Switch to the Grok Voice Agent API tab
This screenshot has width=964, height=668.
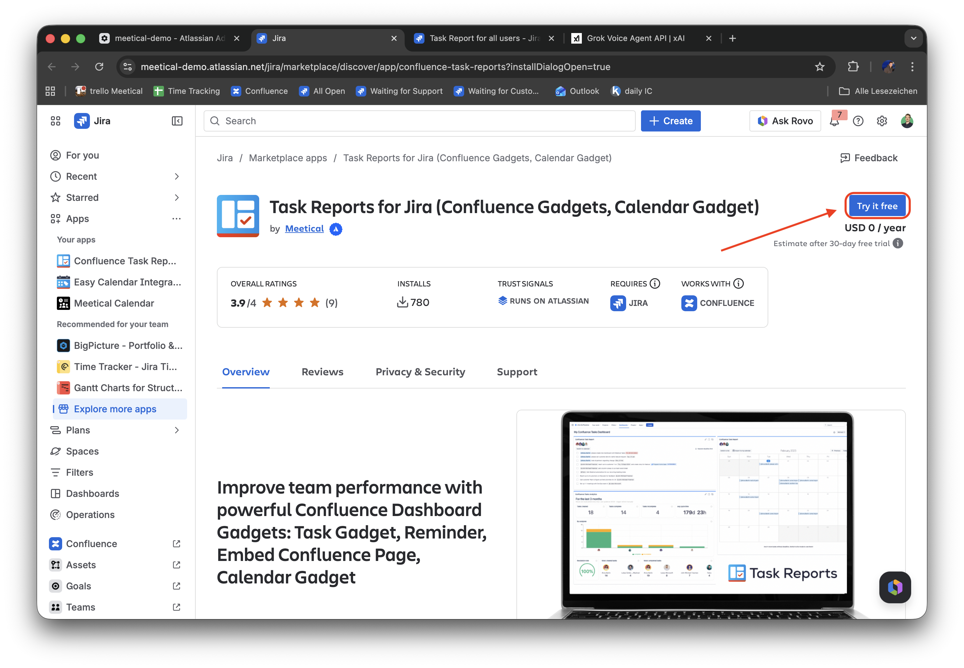[642, 38]
